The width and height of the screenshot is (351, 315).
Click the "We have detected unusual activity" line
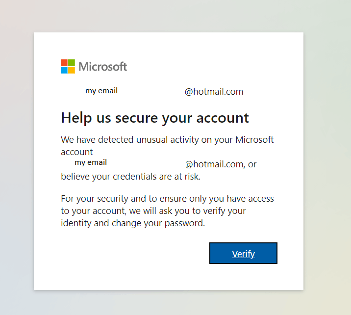click(167, 140)
